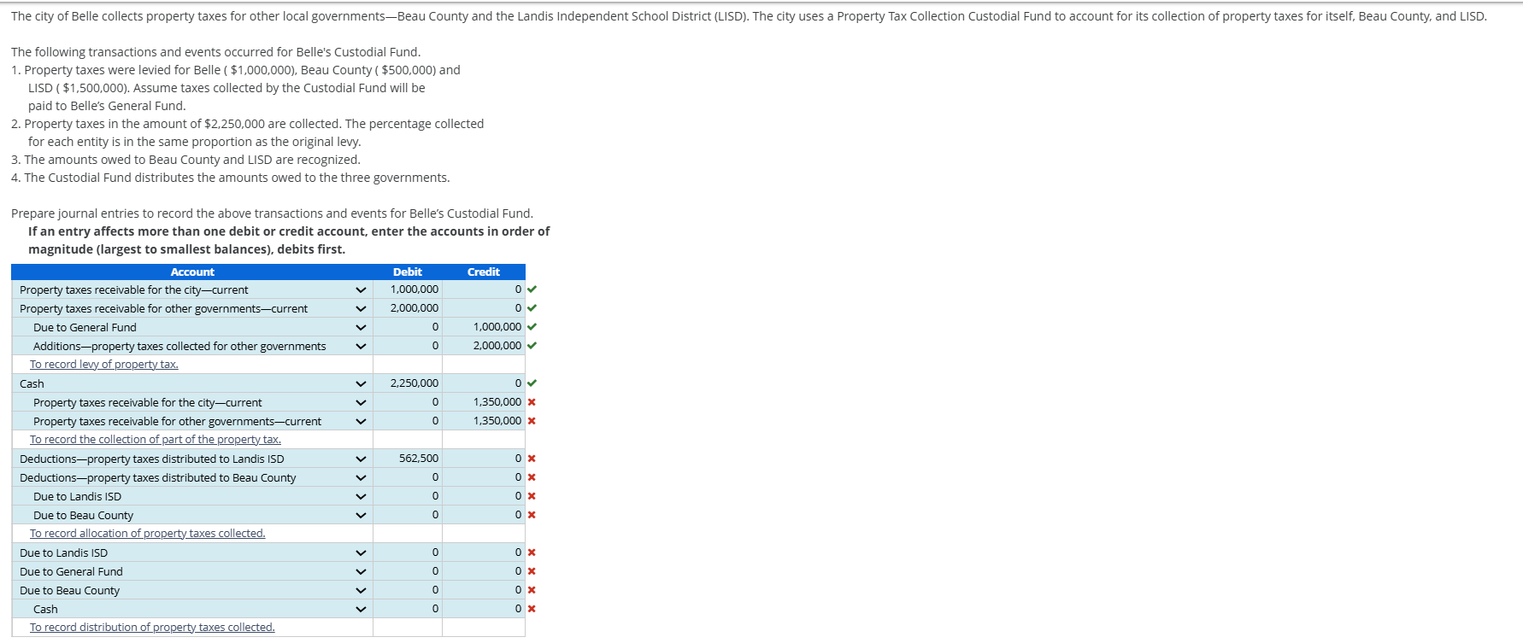
Task: Edit the 1,000,000 credit for Due to General Fund
Action: [x=484, y=327]
